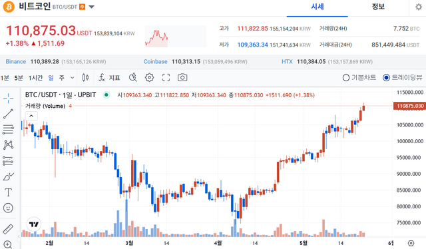Open the HTX price link
The image size is (426, 249).
287,62
